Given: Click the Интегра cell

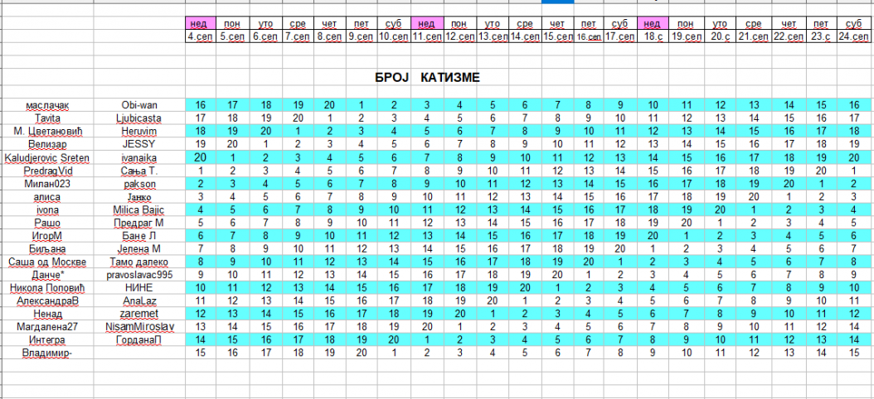Looking at the screenshot, I should pos(47,340).
